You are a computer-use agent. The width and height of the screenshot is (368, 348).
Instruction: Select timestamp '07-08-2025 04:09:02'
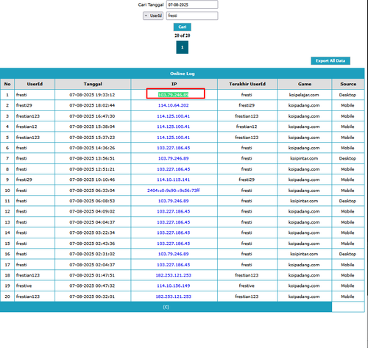pyautogui.click(x=92, y=211)
